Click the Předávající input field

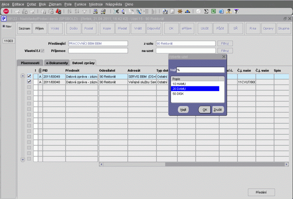98,43
